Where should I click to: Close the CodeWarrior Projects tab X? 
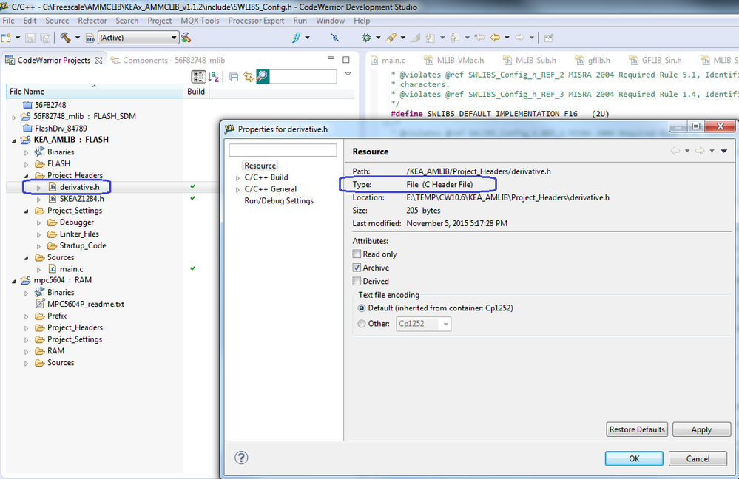pyautogui.click(x=98, y=61)
